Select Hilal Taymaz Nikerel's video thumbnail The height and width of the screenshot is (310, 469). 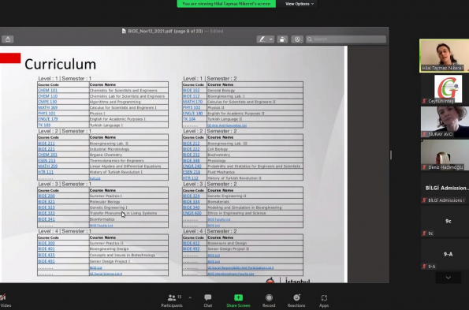pyautogui.click(x=445, y=56)
